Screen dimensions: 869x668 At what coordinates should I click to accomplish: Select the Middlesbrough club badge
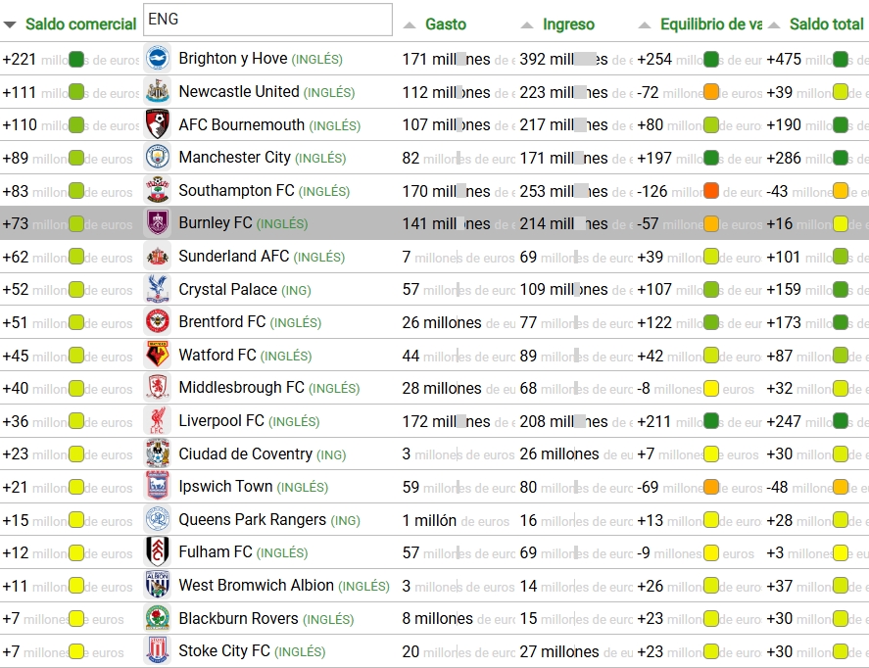[x=157, y=388]
